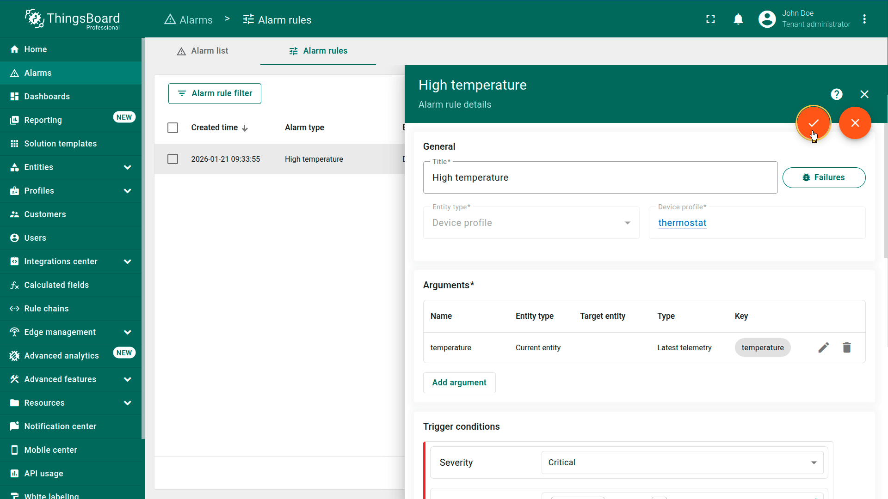Edit the temperature argument pencil icon
The width and height of the screenshot is (888, 499).
823,347
